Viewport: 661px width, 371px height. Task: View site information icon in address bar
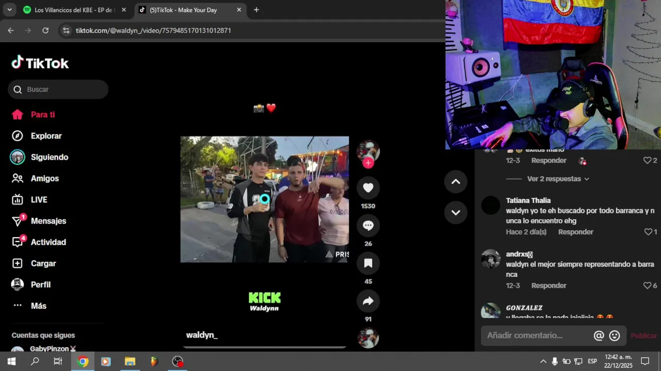(x=66, y=30)
